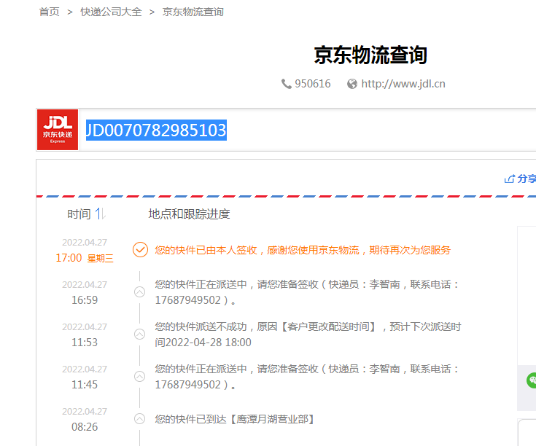
Task: Click the 您的快件已由本人签收 status text
Action: (303, 250)
